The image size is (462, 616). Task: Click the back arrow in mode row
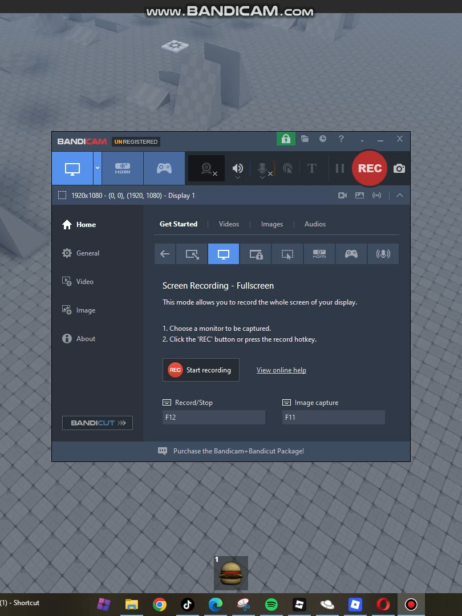coord(165,254)
